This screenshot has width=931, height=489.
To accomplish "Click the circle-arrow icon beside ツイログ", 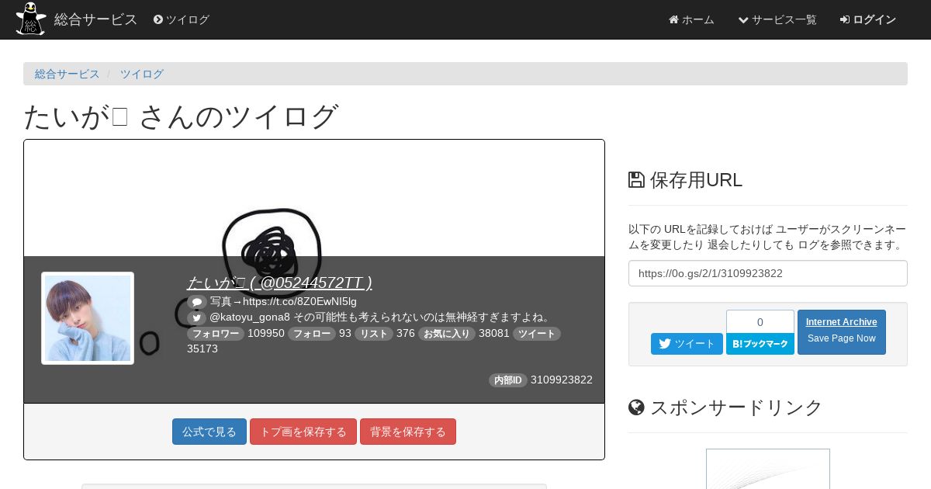I will click(x=158, y=19).
